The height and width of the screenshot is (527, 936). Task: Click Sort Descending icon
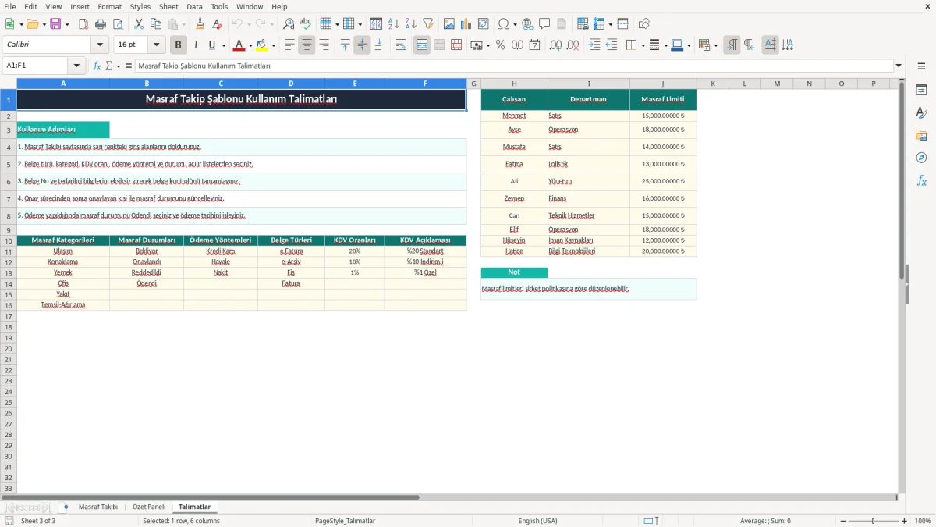pos(411,24)
